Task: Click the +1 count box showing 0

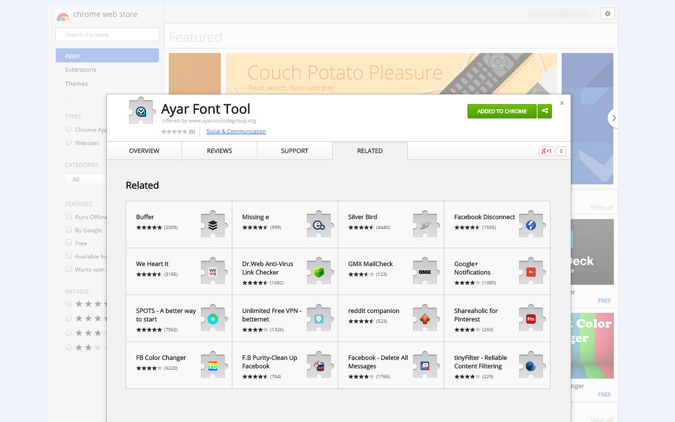Action: (x=561, y=151)
